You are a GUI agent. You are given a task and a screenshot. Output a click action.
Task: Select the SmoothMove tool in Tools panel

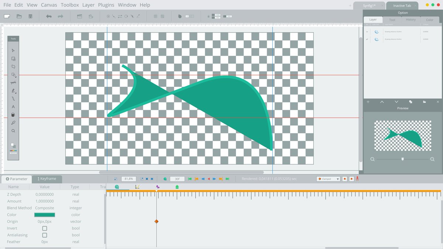pos(13,58)
